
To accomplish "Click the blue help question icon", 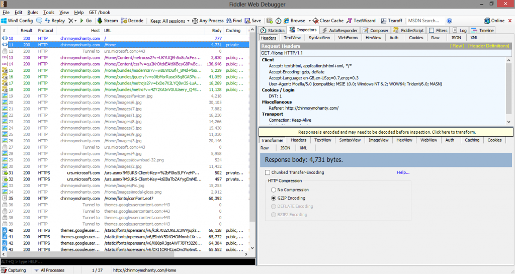I will click(x=449, y=21).
